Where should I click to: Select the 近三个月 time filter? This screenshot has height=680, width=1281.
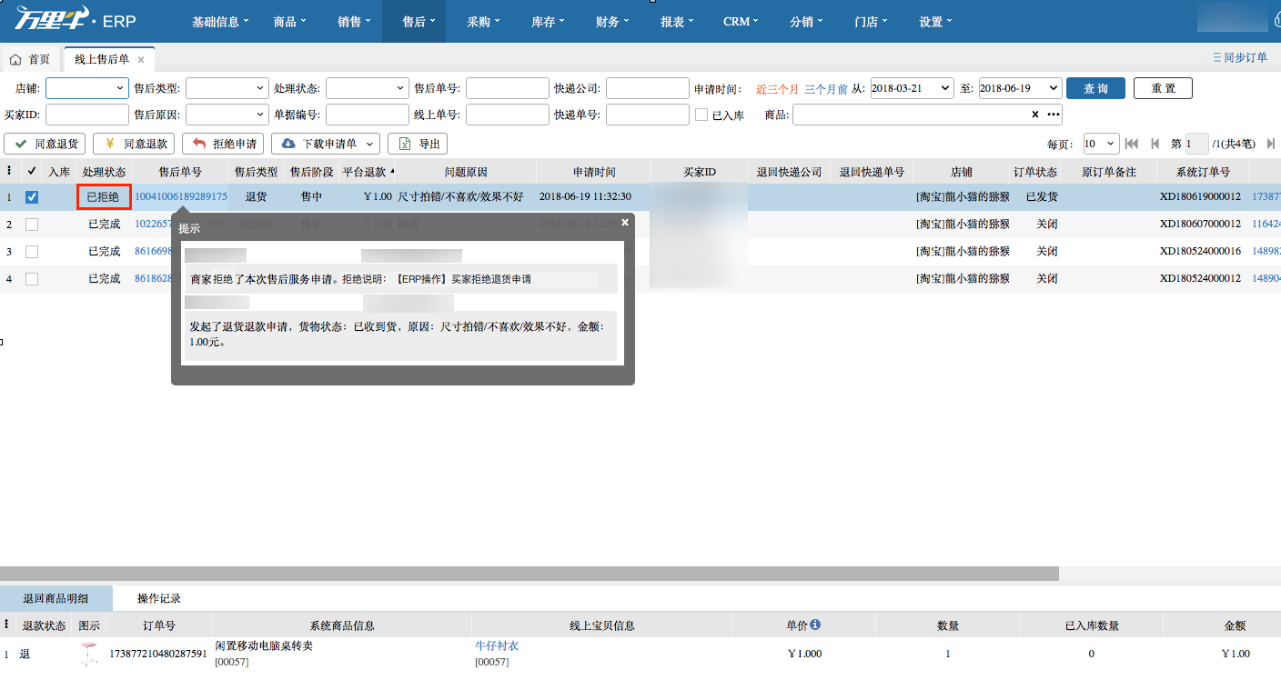click(777, 89)
